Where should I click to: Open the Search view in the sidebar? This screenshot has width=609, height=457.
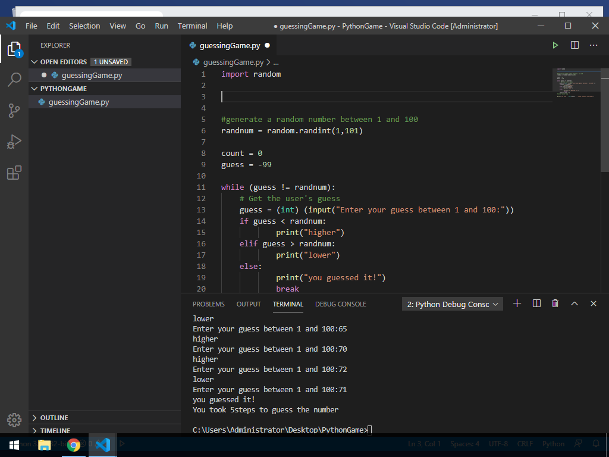tap(14, 79)
